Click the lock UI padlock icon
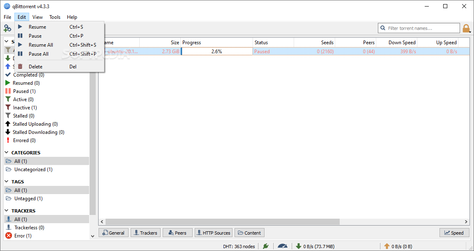 (x=466, y=28)
